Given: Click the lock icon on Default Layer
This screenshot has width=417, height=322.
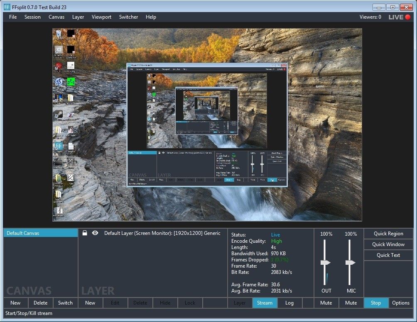Looking at the screenshot, I should click(85, 233).
